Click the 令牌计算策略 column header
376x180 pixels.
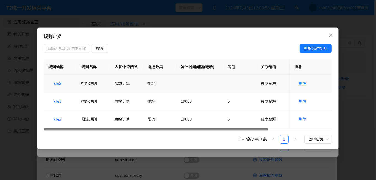pos(126,67)
